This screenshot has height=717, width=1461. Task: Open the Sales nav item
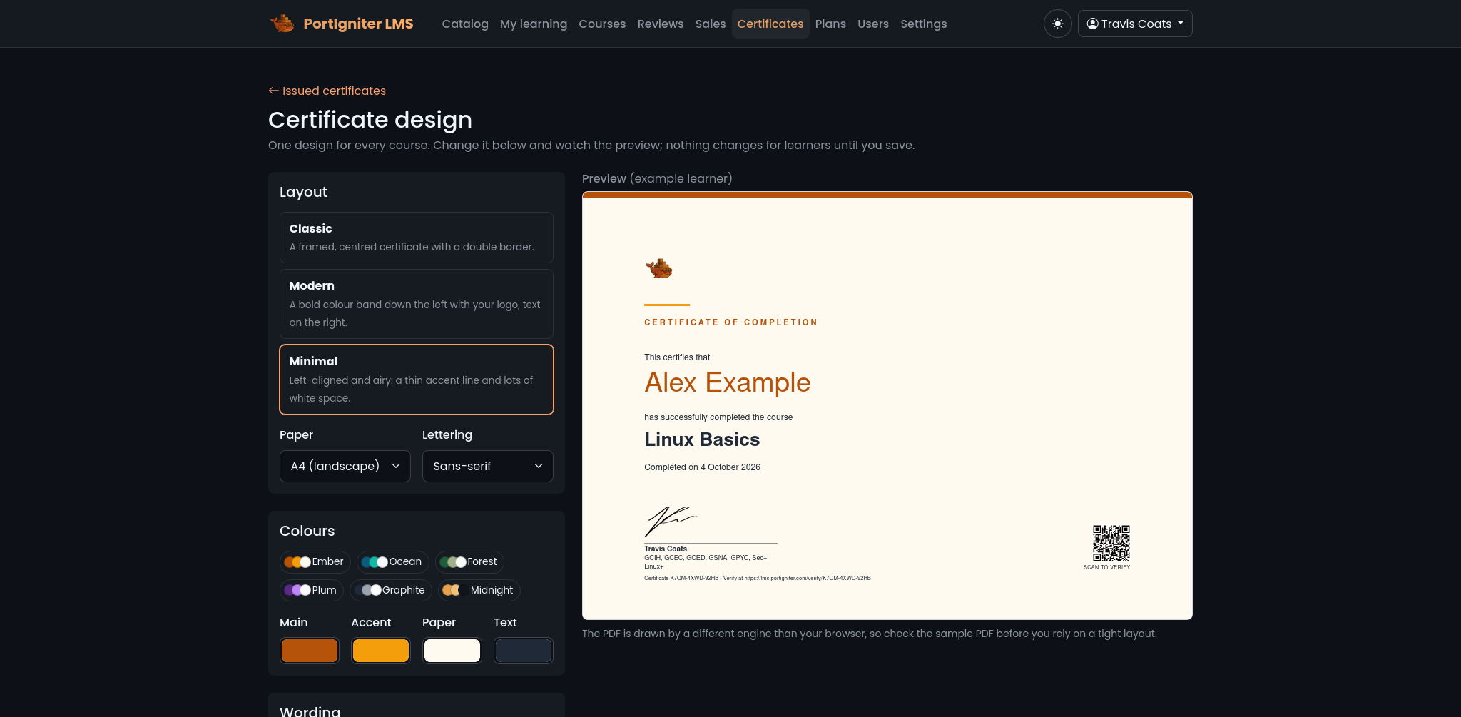point(711,24)
